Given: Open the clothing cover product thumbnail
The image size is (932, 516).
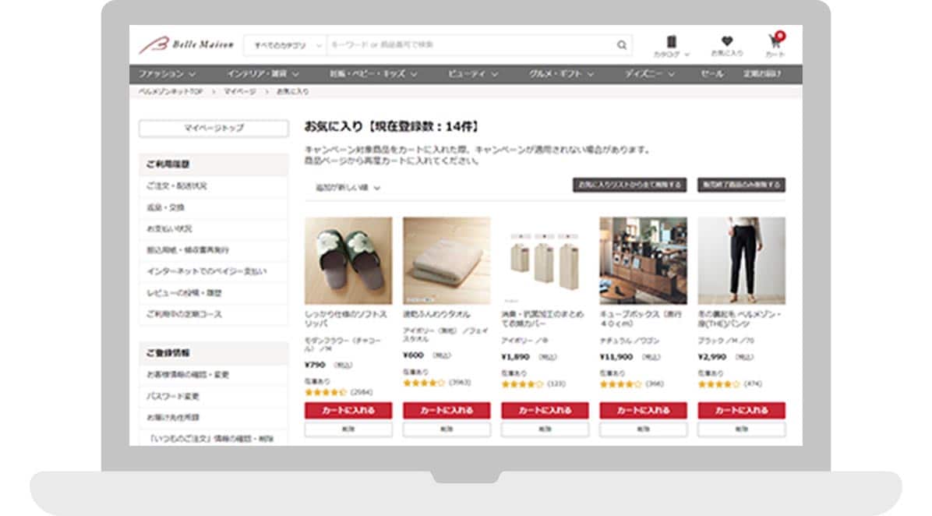Looking at the screenshot, I should [x=545, y=261].
